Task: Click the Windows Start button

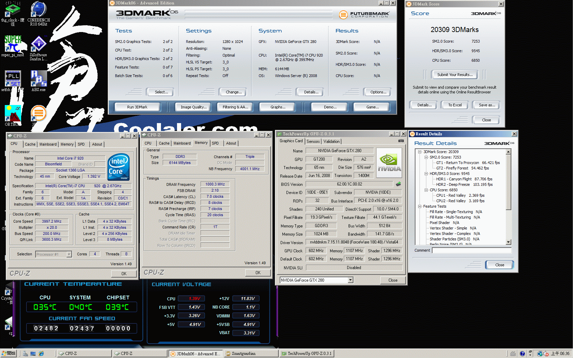Action: point(9,354)
